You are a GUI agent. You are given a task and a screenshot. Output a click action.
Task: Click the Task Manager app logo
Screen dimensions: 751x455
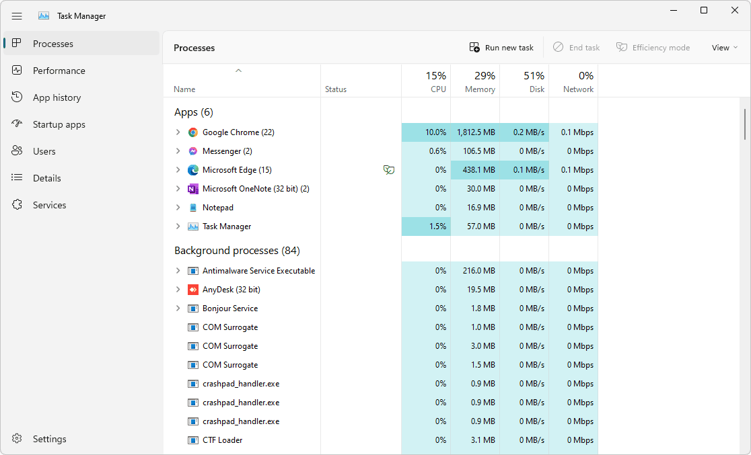(x=44, y=15)
